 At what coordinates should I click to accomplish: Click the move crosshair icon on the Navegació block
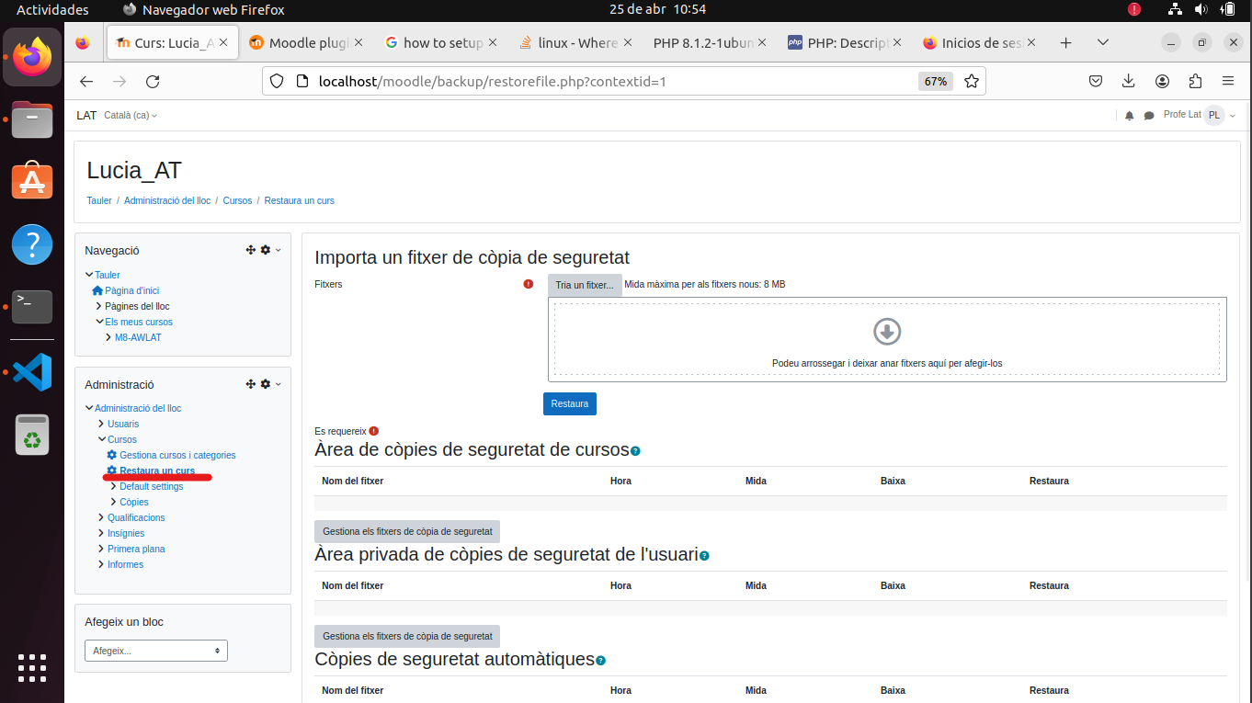pyautogui.click(x=250, y=250)
